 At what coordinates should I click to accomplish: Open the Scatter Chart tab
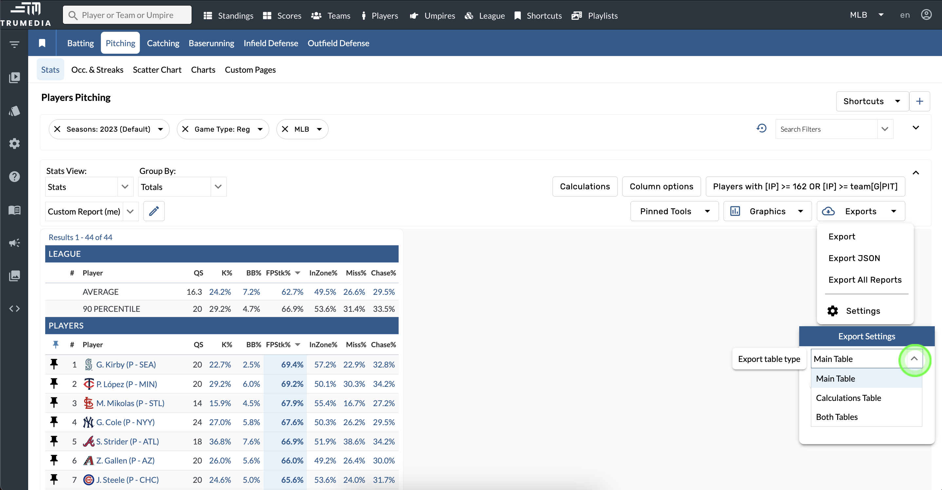157,69
